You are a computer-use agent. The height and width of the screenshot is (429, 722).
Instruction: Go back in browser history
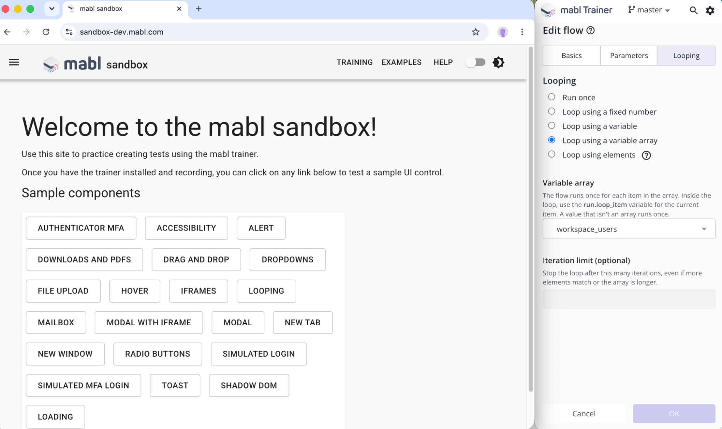(7, 32)
